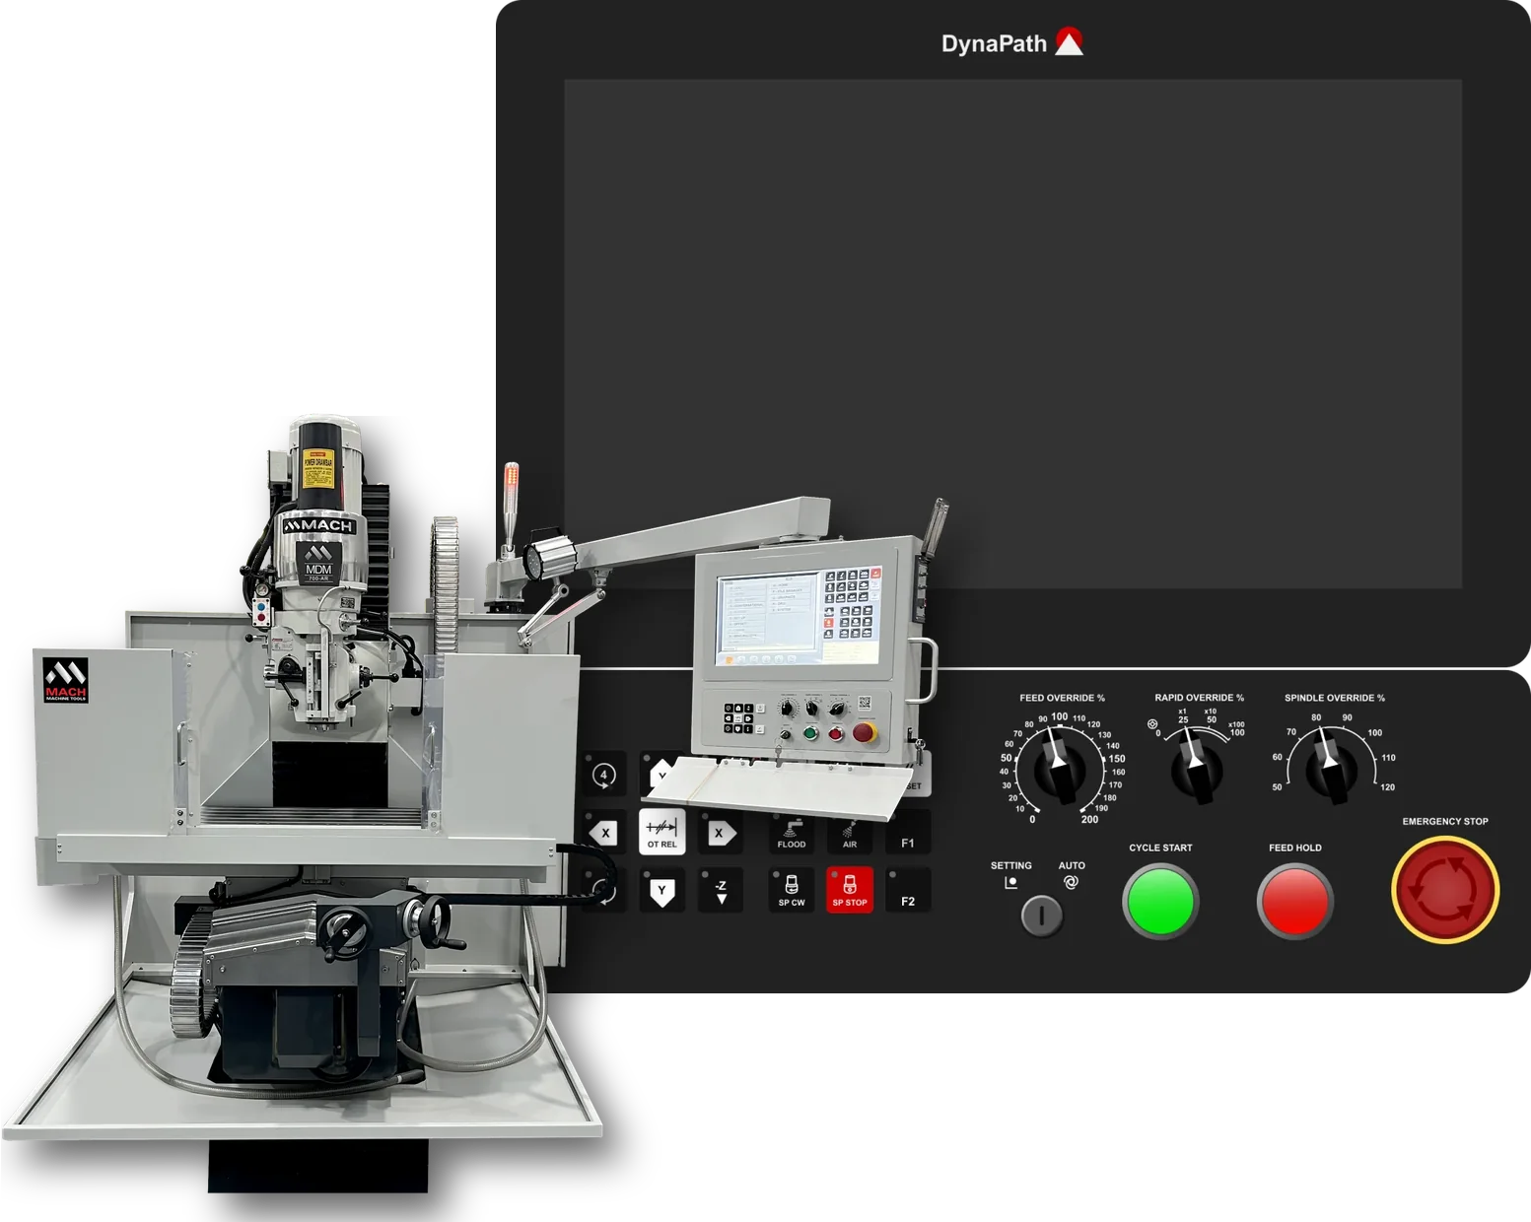
Task: Adjust the RAPID OVERRIDE % rotary knob
Action: pyautogui.click(x=1197, y=769)
